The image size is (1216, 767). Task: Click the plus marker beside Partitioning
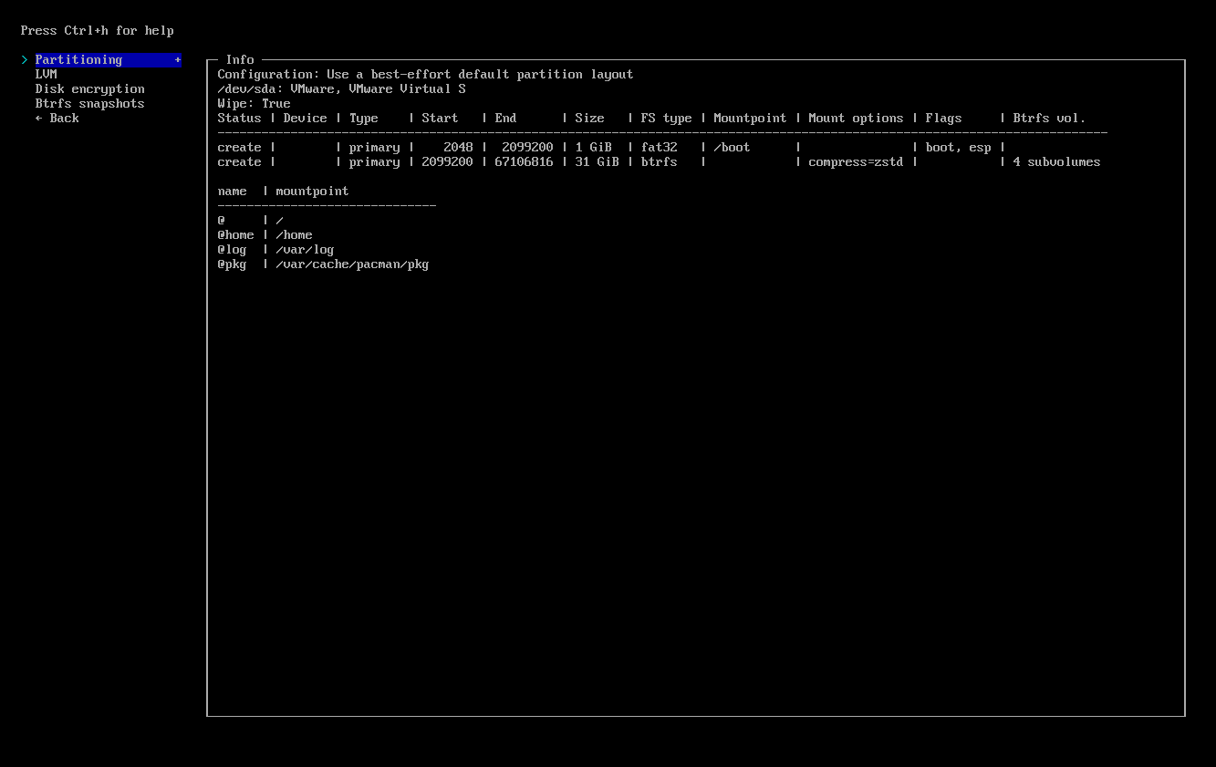coord(178,59)
